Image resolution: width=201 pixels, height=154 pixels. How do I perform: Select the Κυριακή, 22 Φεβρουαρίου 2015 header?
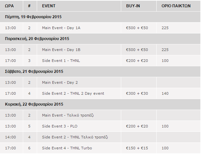coord(100,104)
